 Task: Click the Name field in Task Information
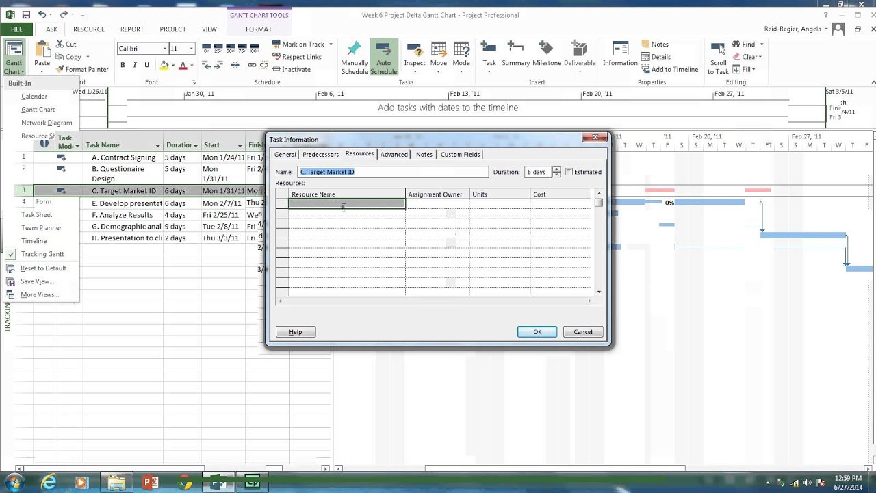(x=393, y=172)
